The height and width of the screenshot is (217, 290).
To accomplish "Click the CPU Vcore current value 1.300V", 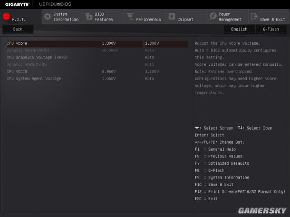I will [109, 43].
